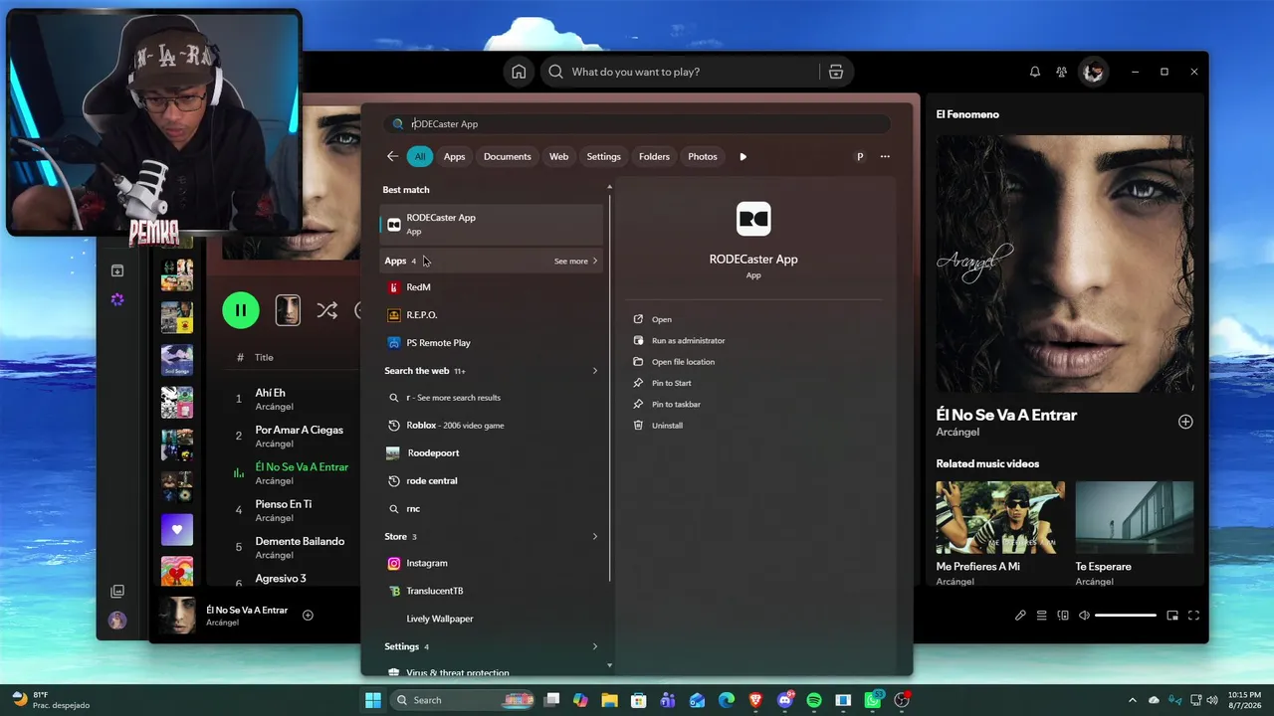
Task: Go back with the search panel arrow
Action: tap(392, 156)
